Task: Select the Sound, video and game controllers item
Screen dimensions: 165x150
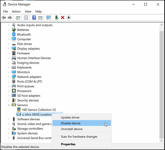Action: point(34,124)
